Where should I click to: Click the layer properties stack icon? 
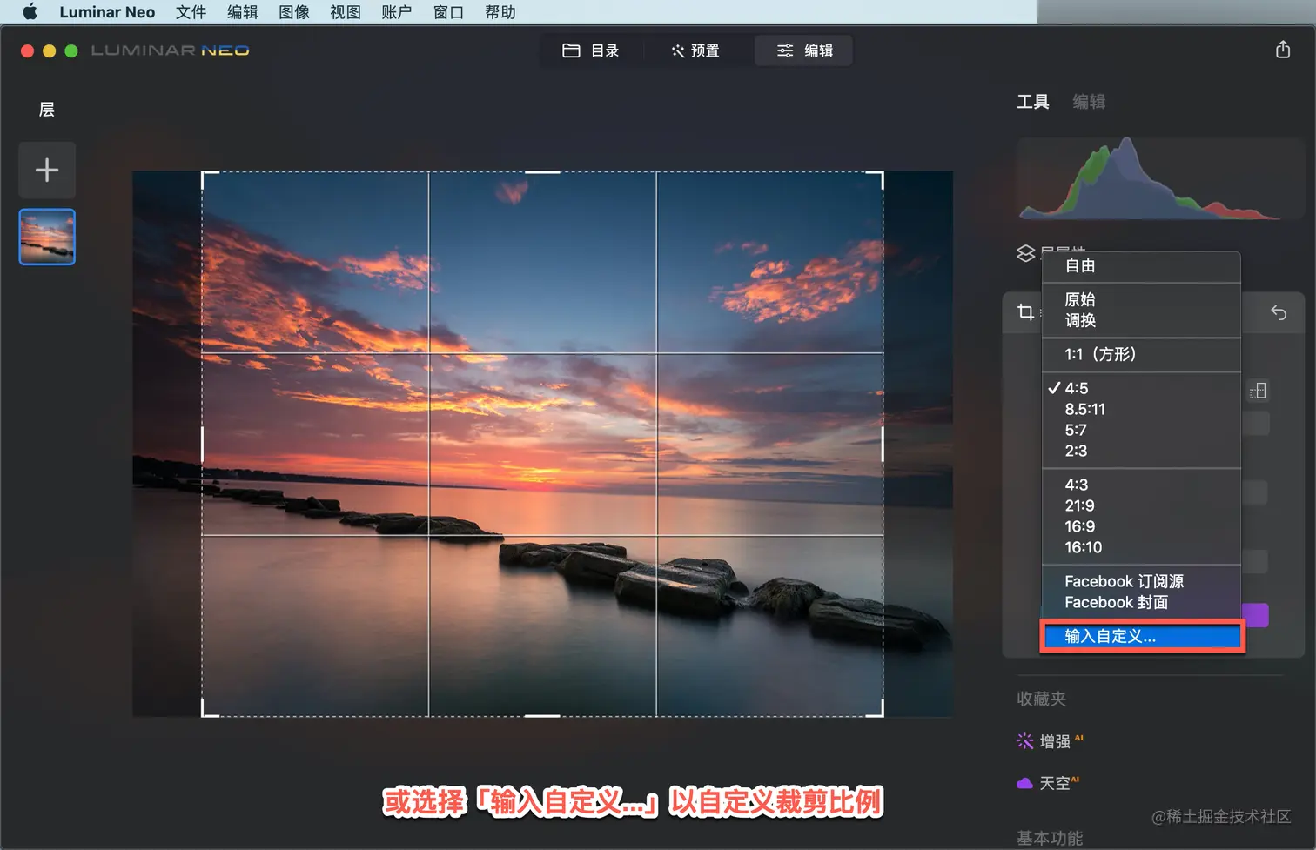1026,253
